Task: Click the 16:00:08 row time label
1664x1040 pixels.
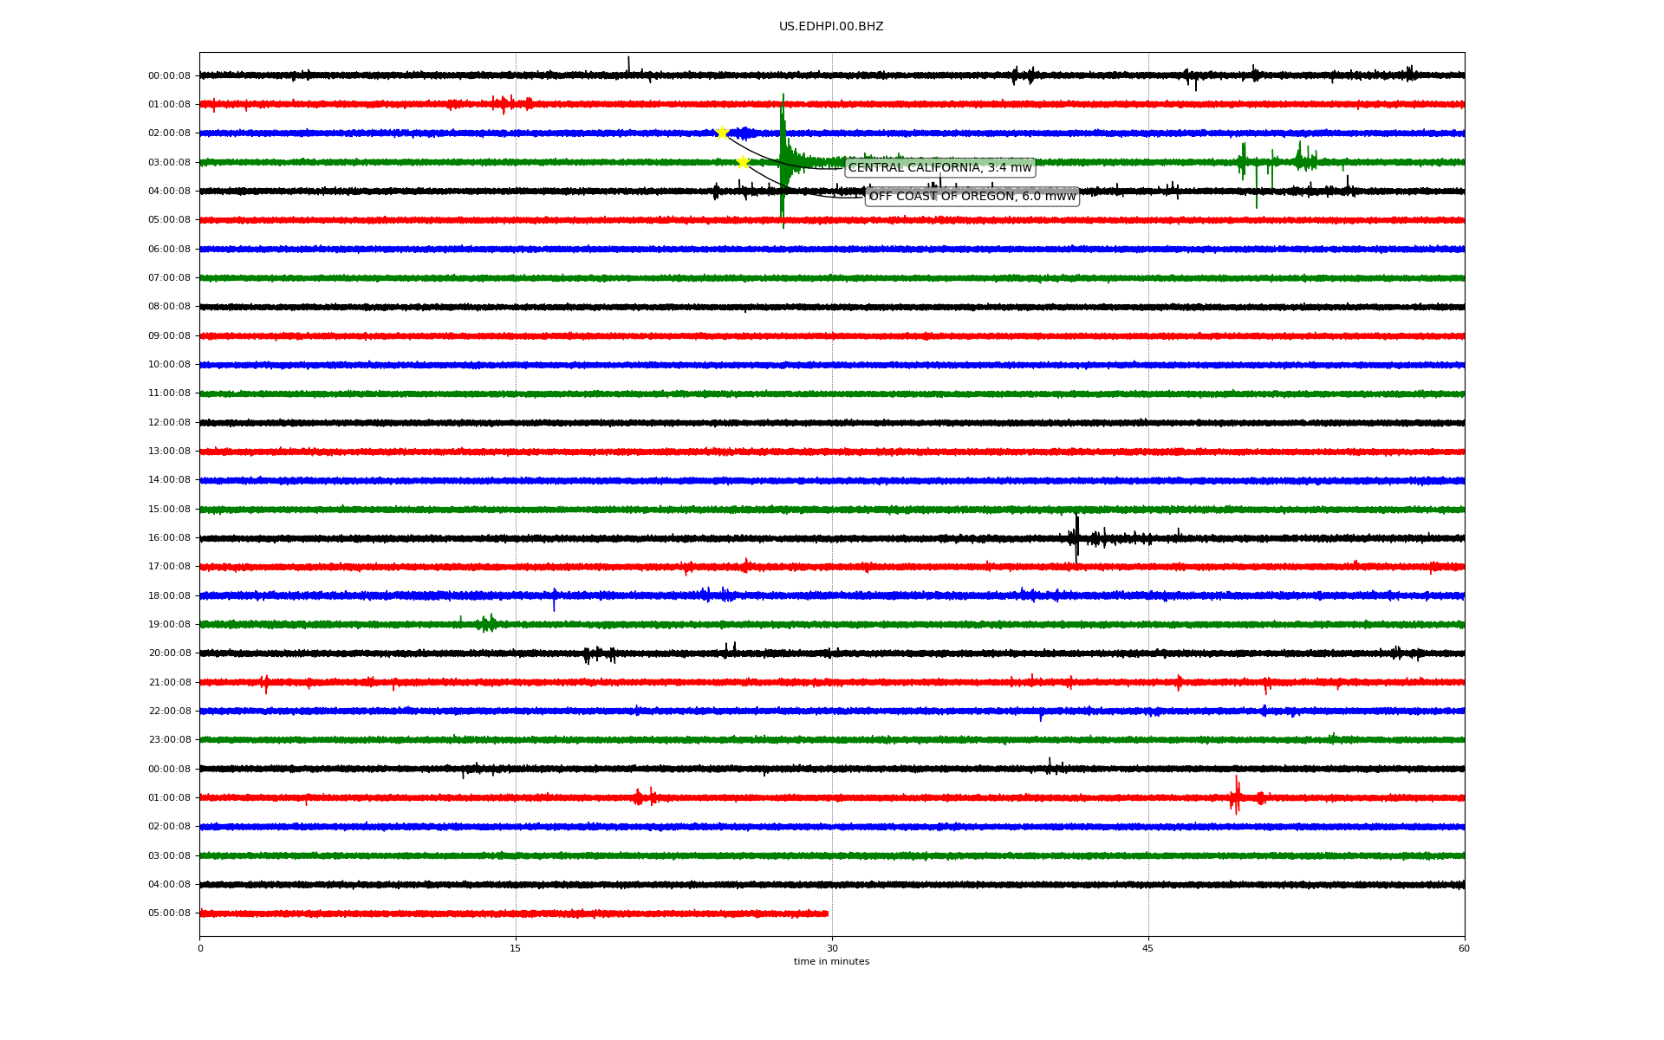Action: pos(169,538)
